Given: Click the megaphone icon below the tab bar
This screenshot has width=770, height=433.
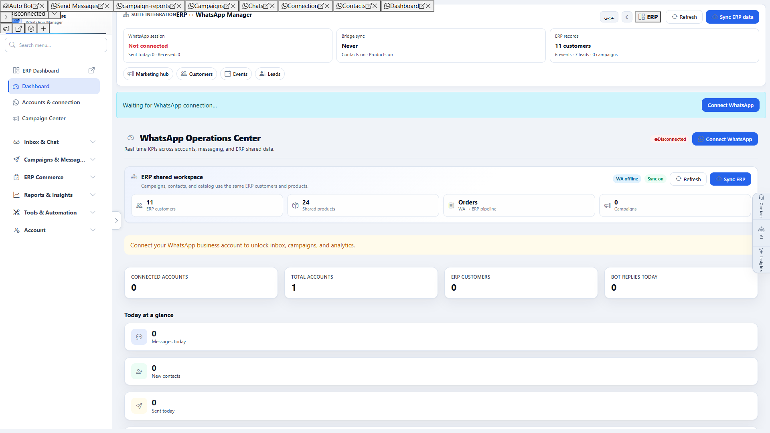Looking at the screenshot, I should pyautogui.click(x=6, y=28).
